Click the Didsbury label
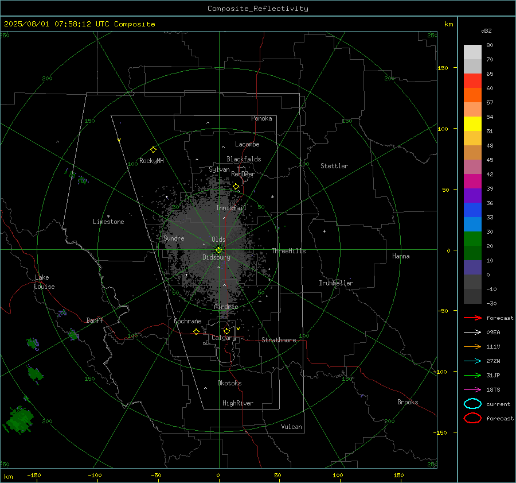 pyautogui.click(x=216, y=257)
